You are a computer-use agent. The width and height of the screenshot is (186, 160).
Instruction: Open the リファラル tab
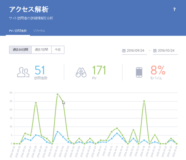tap(39, 31)
